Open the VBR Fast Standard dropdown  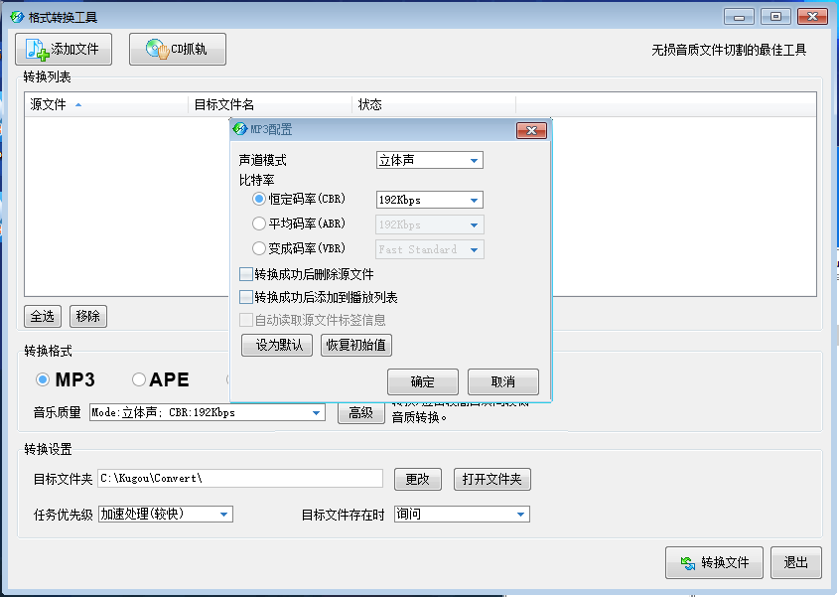(x=430, y=249)
